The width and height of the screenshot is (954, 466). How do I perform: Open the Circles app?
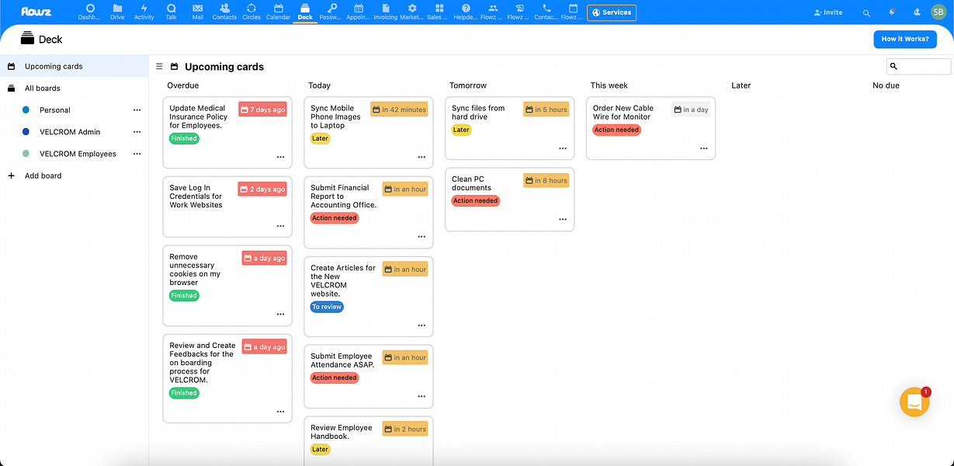point(252,12)
